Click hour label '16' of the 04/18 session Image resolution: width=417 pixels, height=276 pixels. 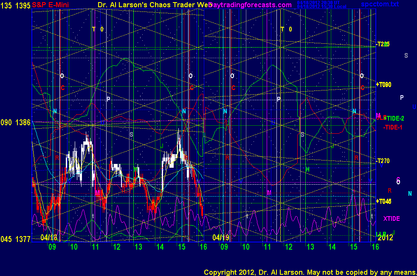tap(203, 247)
